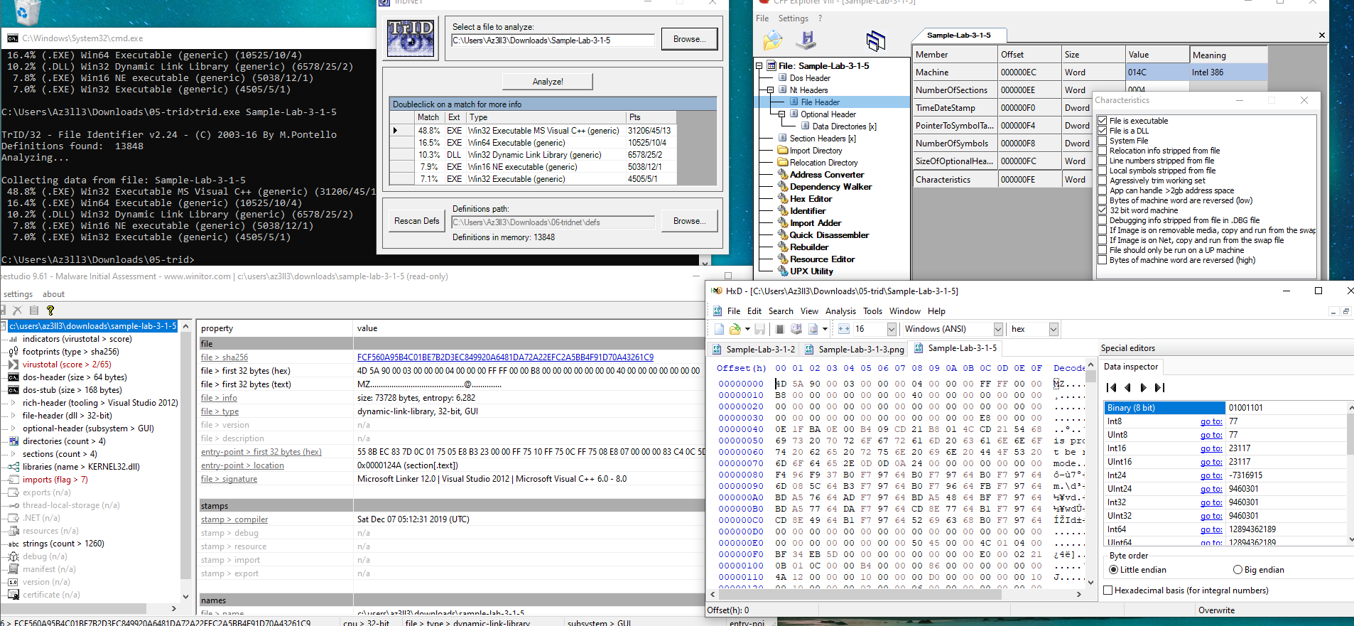The width and height of the screenshot is (1354, 626).
Task: Click the Recycle Bin desktop icon
Action: [27, 12]
